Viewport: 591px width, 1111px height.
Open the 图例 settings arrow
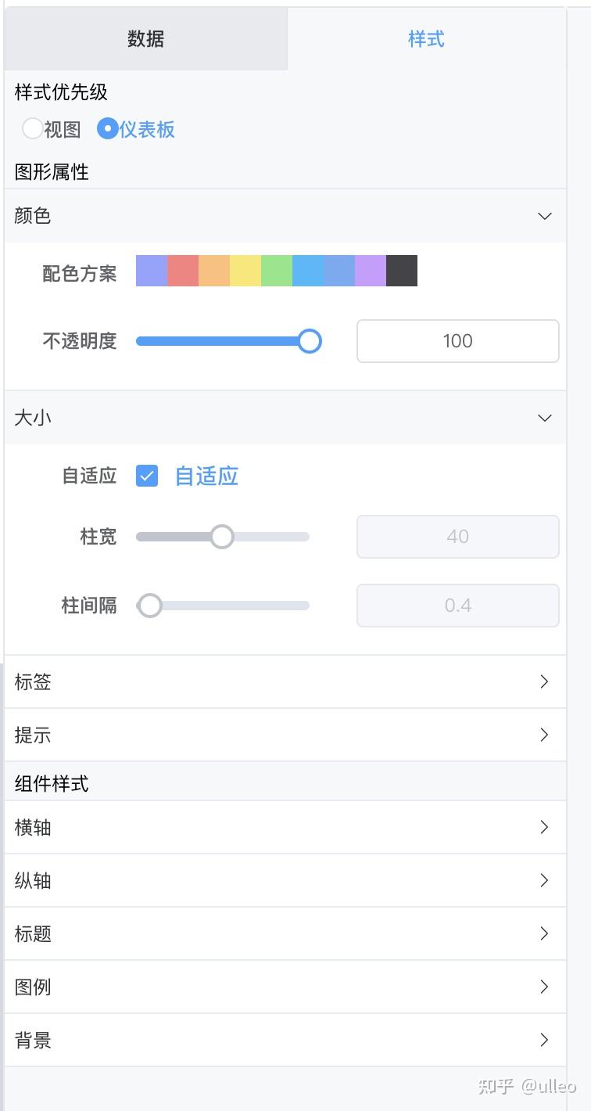click(545, 987)
